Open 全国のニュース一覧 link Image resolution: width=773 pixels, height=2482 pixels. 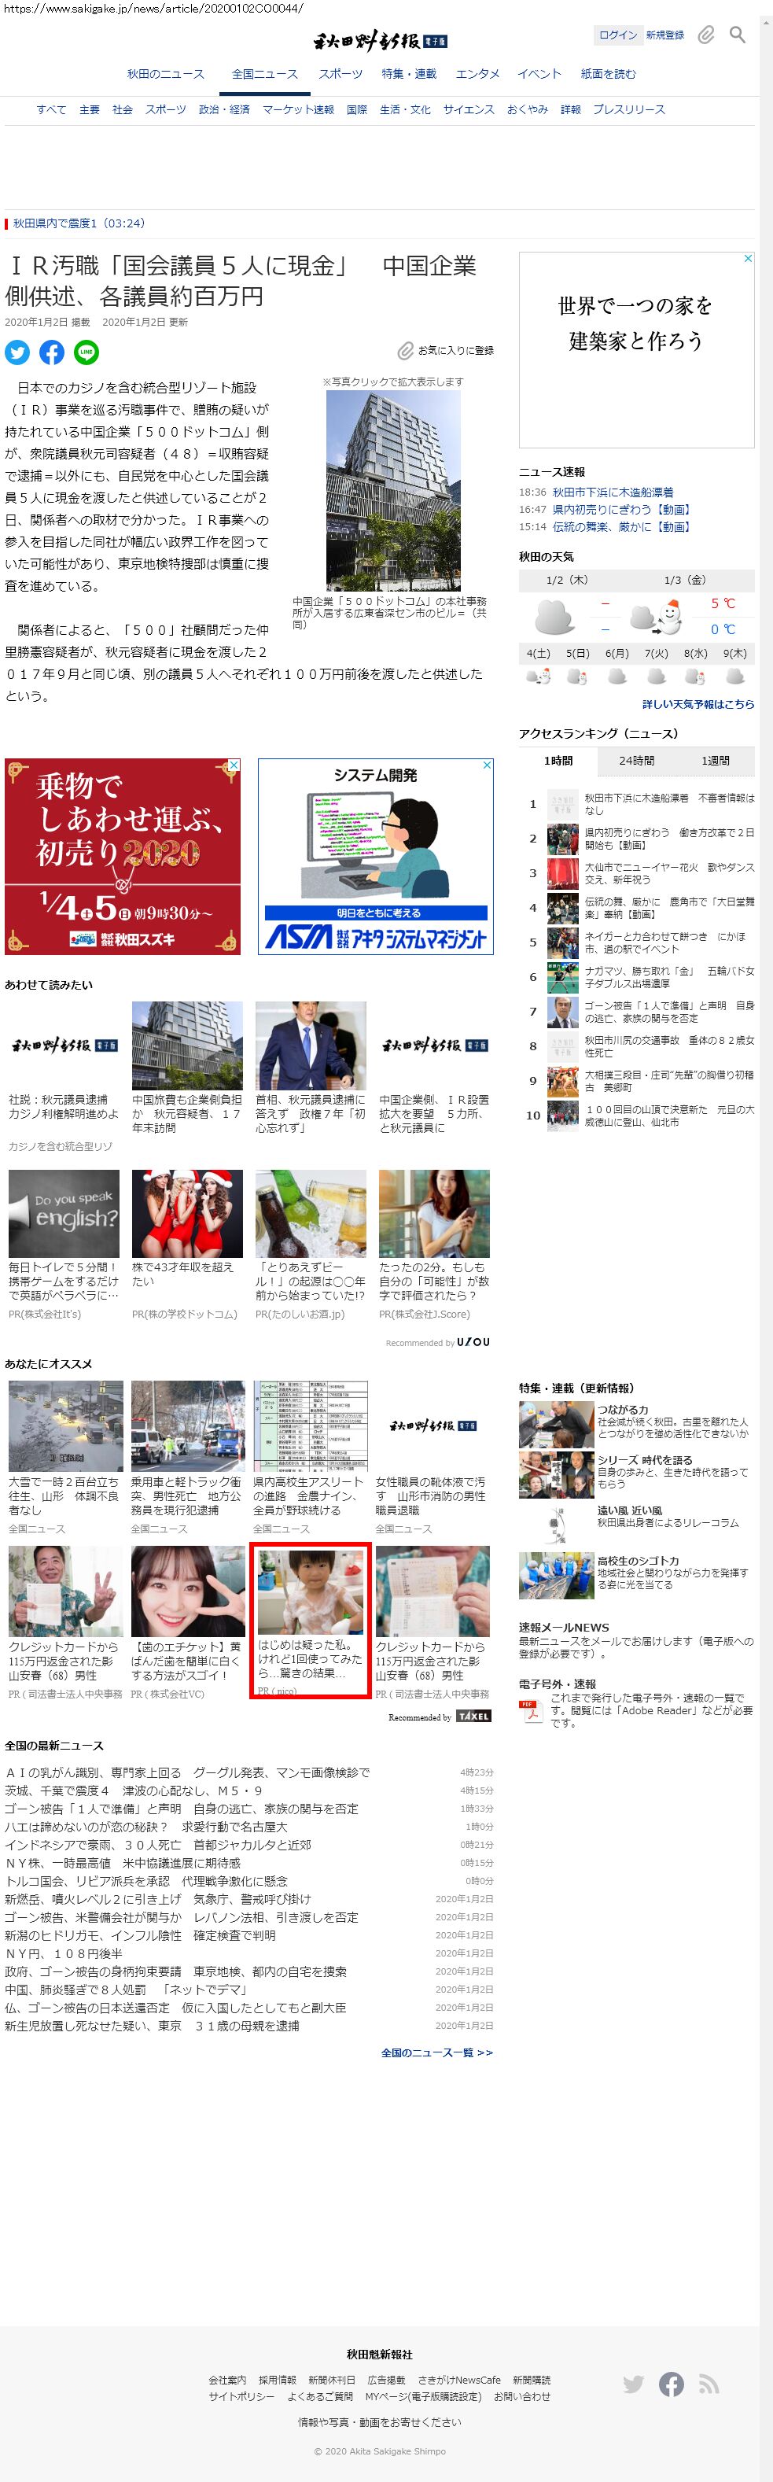(x=437, y=2052)
